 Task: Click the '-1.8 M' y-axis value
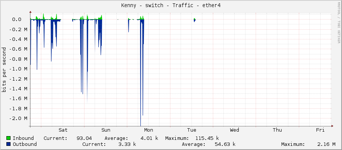18,108
